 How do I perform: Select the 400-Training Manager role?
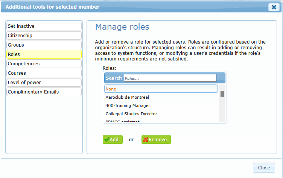click(x=128, y=106)
